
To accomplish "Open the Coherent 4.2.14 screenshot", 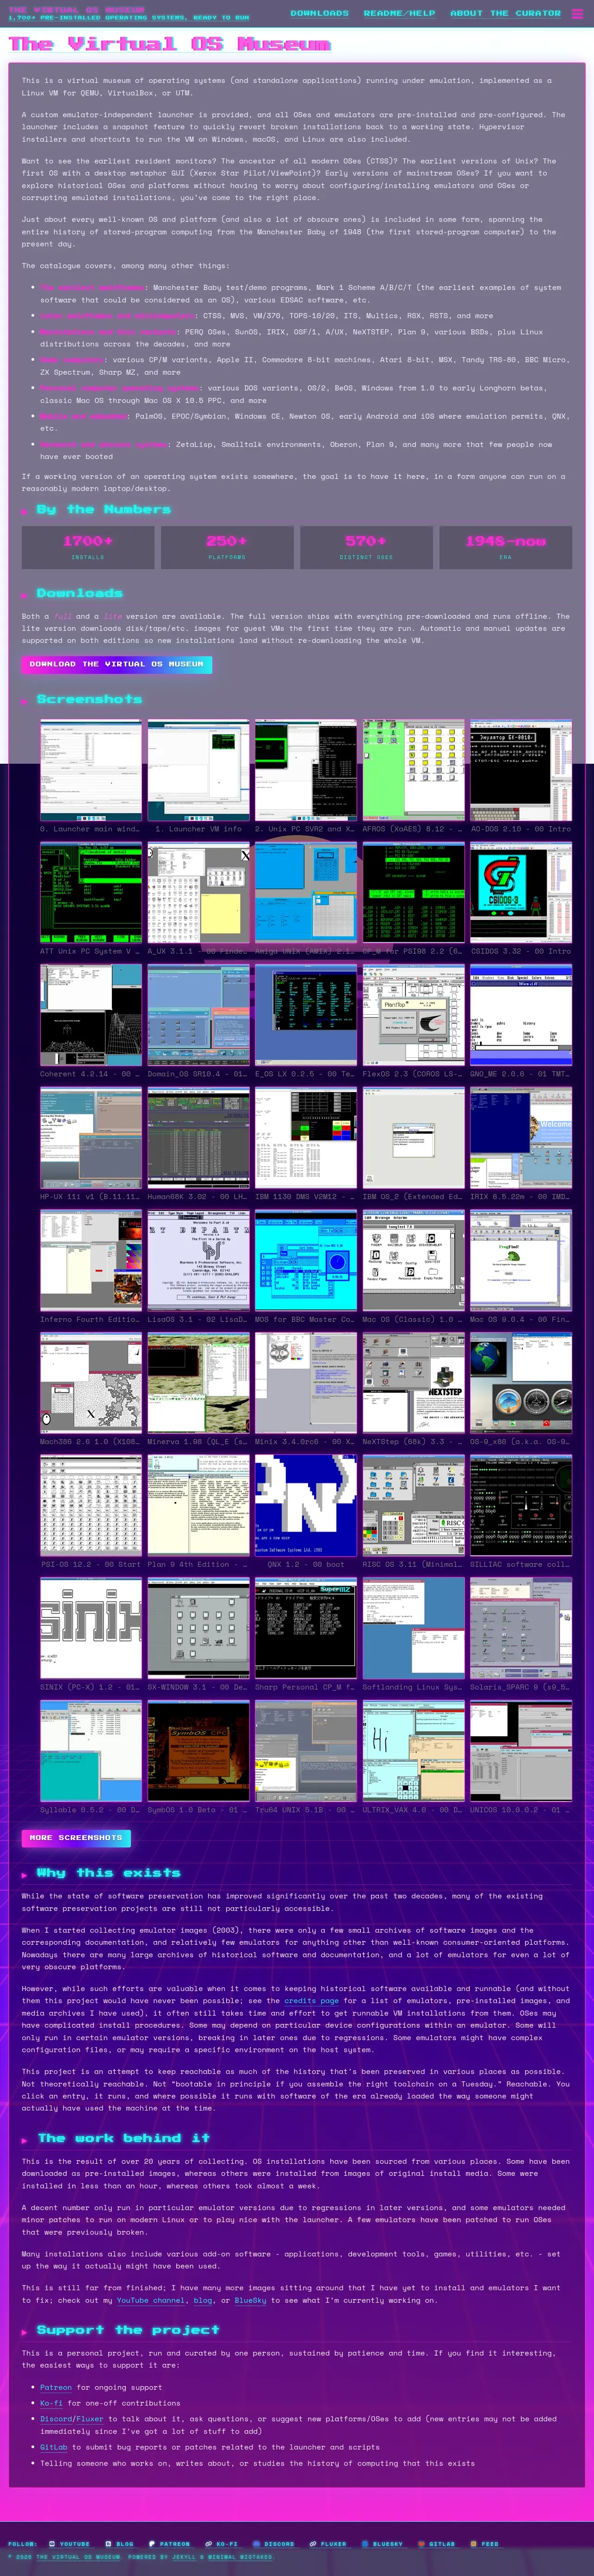I will pyautogui.click(x=91, y=1016).
